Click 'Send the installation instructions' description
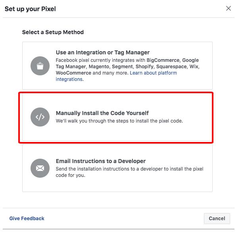This screenshot has height=238, width=244. 129,172
